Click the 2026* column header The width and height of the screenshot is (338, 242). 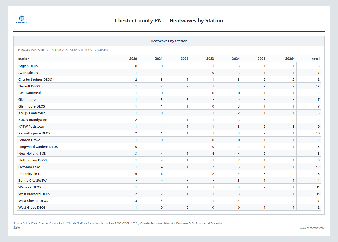pos(290,59)
